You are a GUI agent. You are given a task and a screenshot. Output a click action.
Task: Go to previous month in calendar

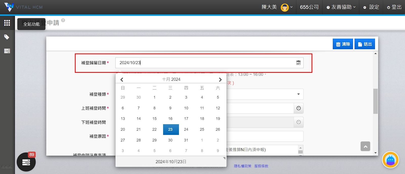(122, 80)
